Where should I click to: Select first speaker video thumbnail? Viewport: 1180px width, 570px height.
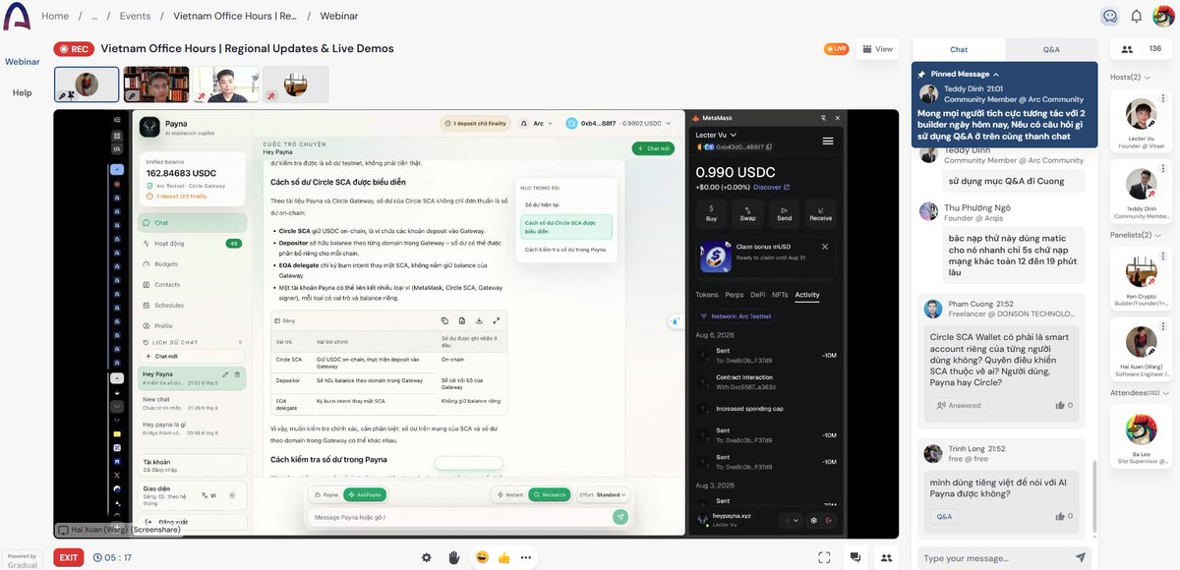(x=87, y=85)
